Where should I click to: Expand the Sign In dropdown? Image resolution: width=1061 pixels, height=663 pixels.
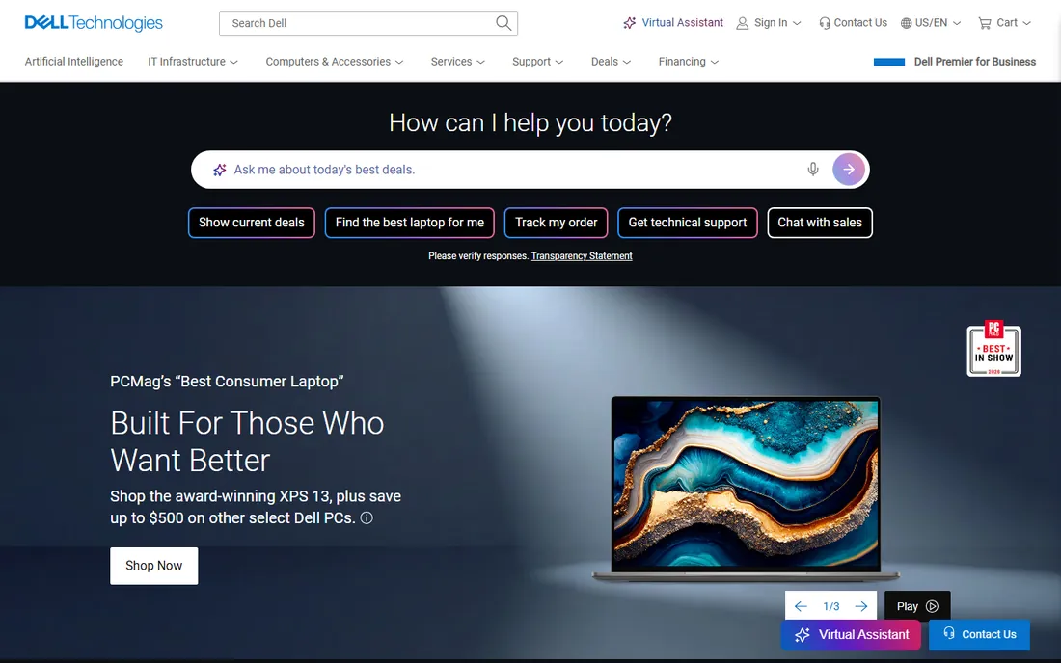point(769,23)
